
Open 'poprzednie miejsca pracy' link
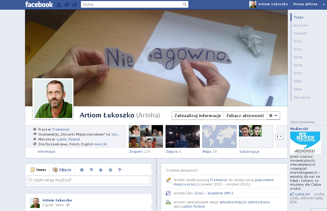pyautogui.click(x=224, y=182)
